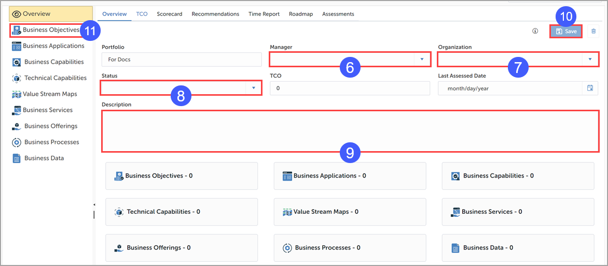The width and height of the screenshot is (608, 266).
Task: Open the Business Services - 0 tile
Action: (518, 212)
